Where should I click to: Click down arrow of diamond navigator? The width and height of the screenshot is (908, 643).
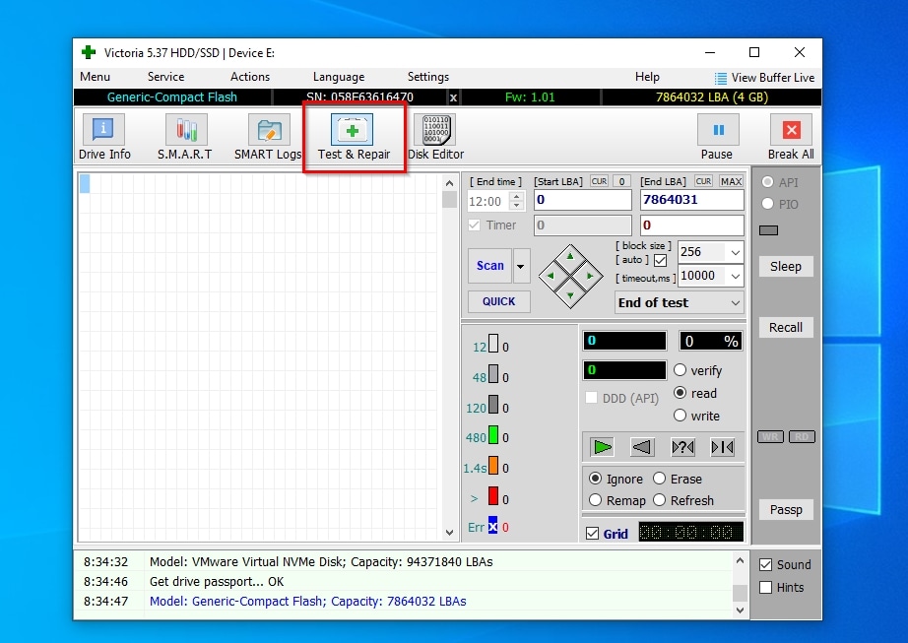point(570,295)
